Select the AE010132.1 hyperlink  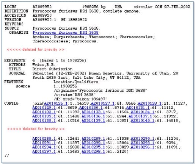[x=44, y=112]
